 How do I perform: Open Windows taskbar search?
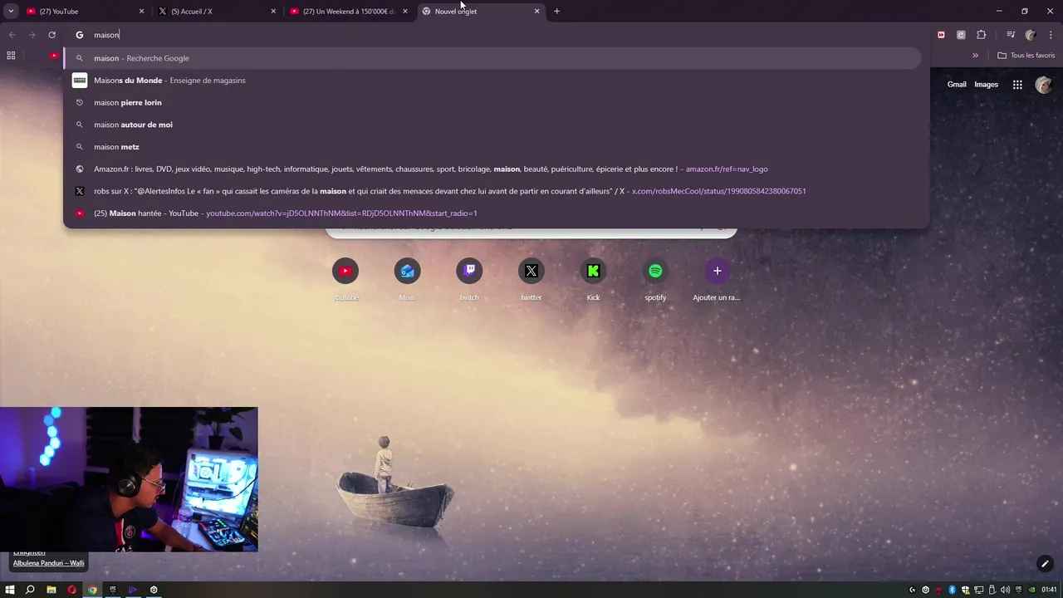coord(30,590)
